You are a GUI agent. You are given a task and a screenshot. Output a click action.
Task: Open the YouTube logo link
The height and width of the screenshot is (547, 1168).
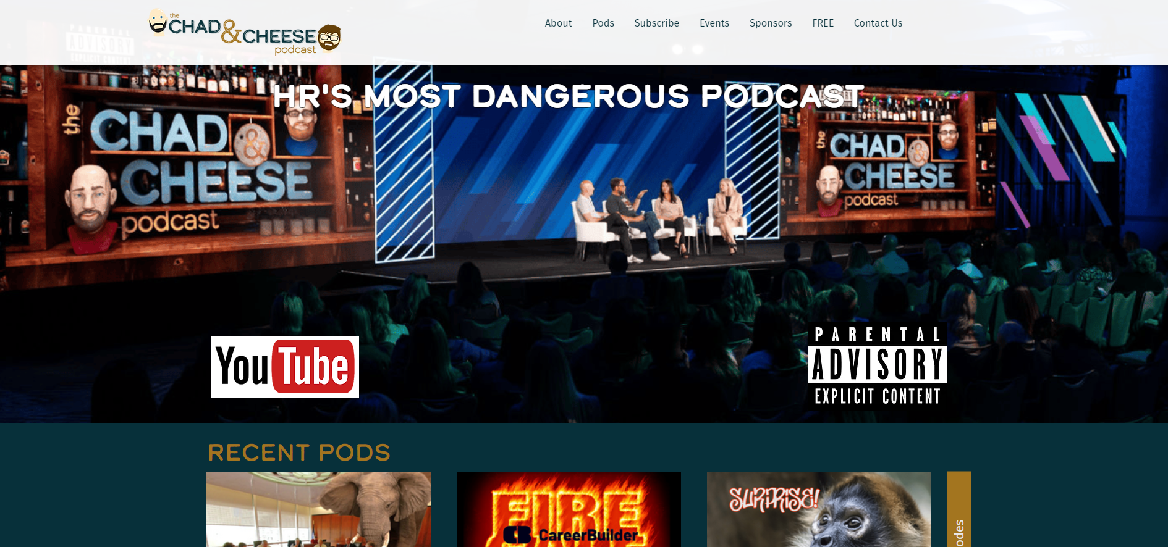(285, 367)
